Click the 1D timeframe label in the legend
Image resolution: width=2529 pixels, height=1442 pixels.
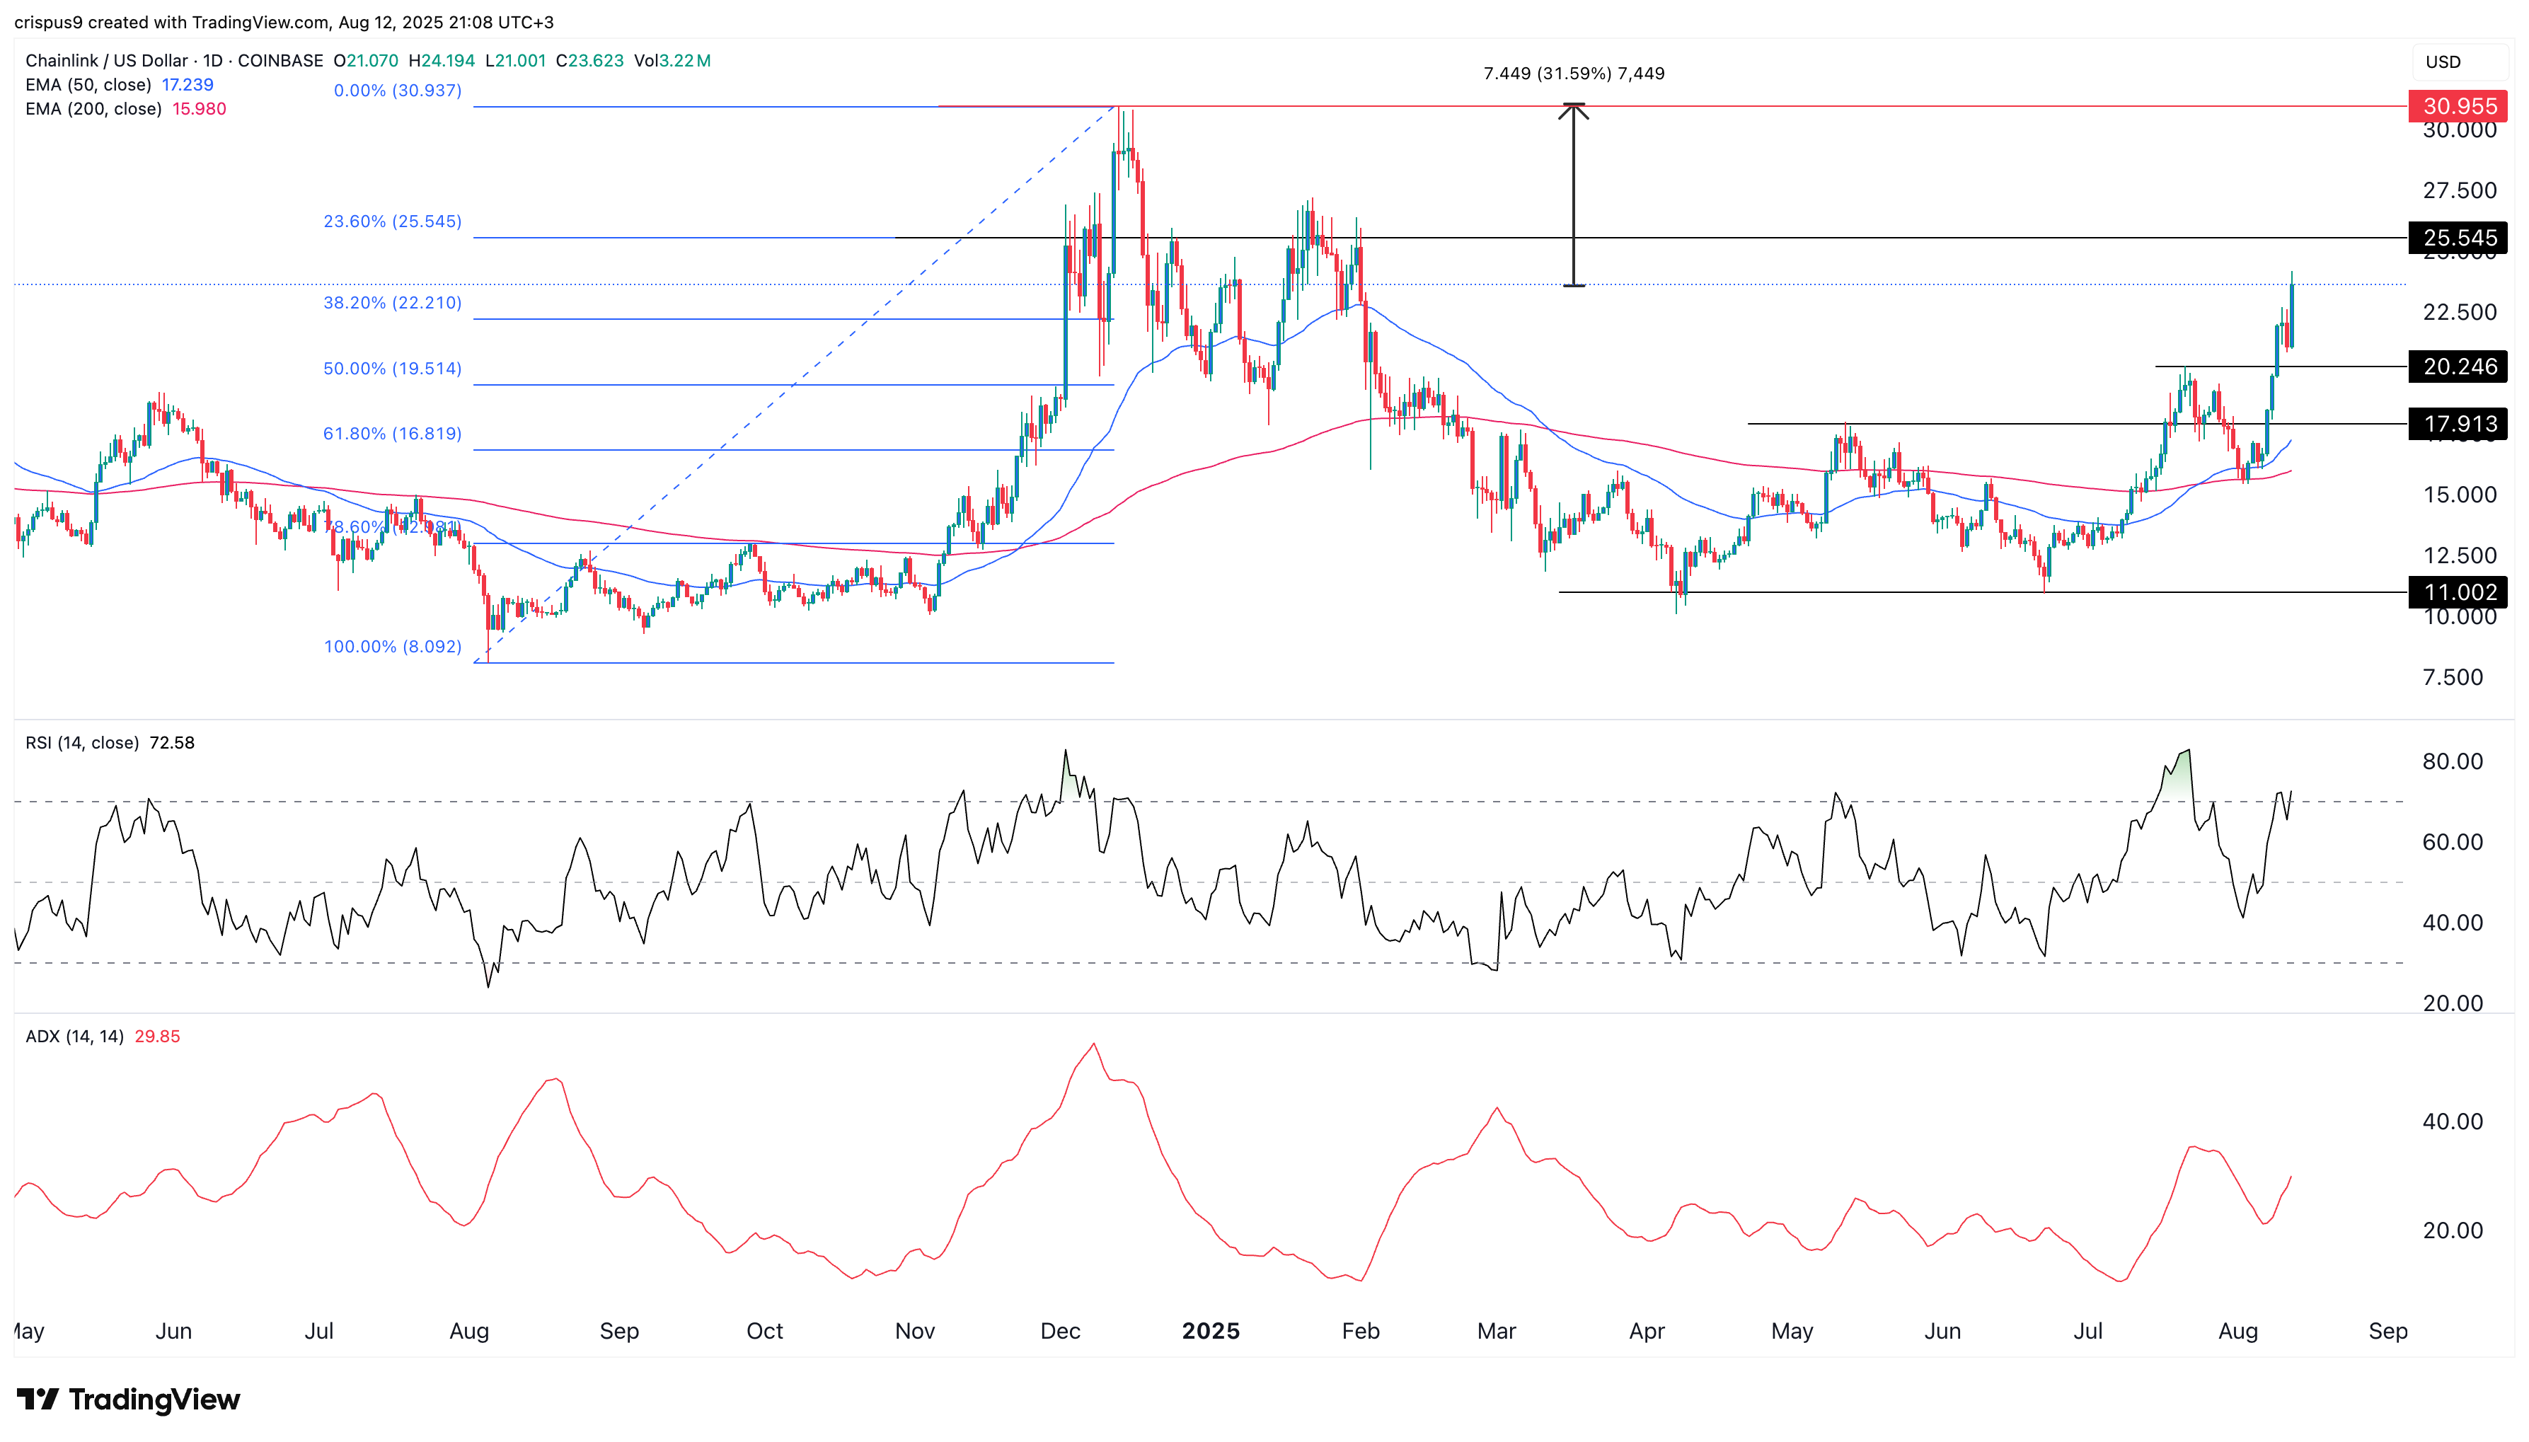[214, 60]
